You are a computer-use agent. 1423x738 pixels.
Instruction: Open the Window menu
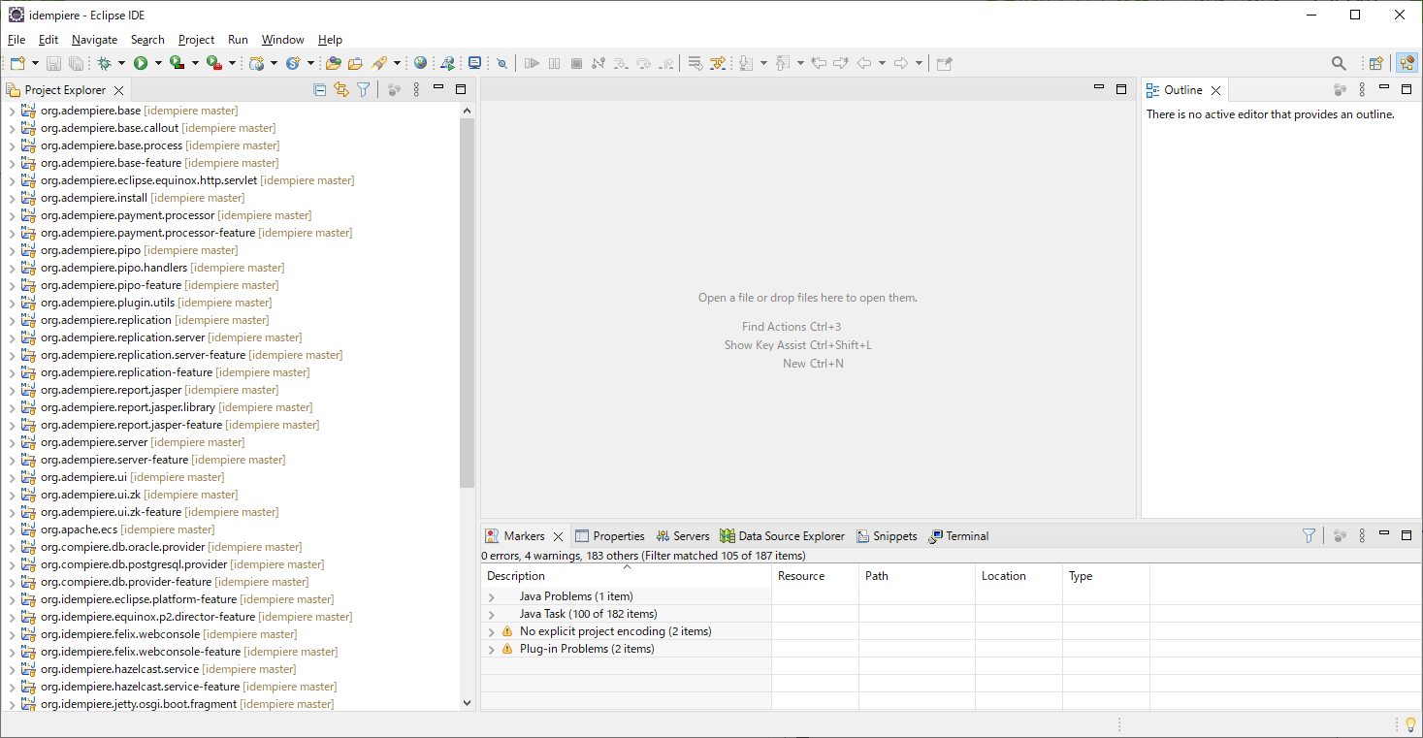pos(283,40)
